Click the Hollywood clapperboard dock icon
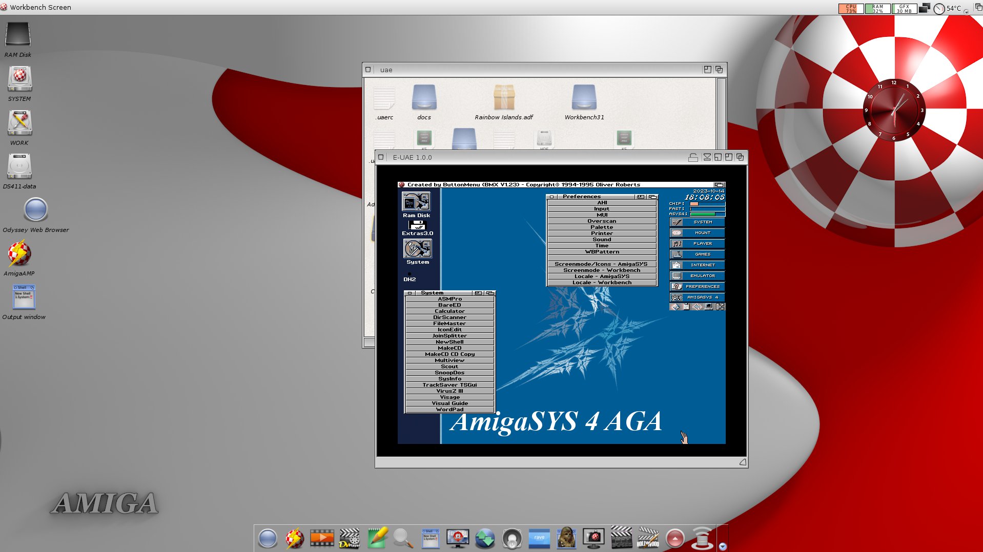This screenshot has height=552, width=983. [648, 538]
